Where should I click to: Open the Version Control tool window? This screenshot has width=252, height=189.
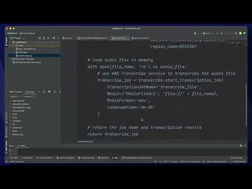pos(45,157)
